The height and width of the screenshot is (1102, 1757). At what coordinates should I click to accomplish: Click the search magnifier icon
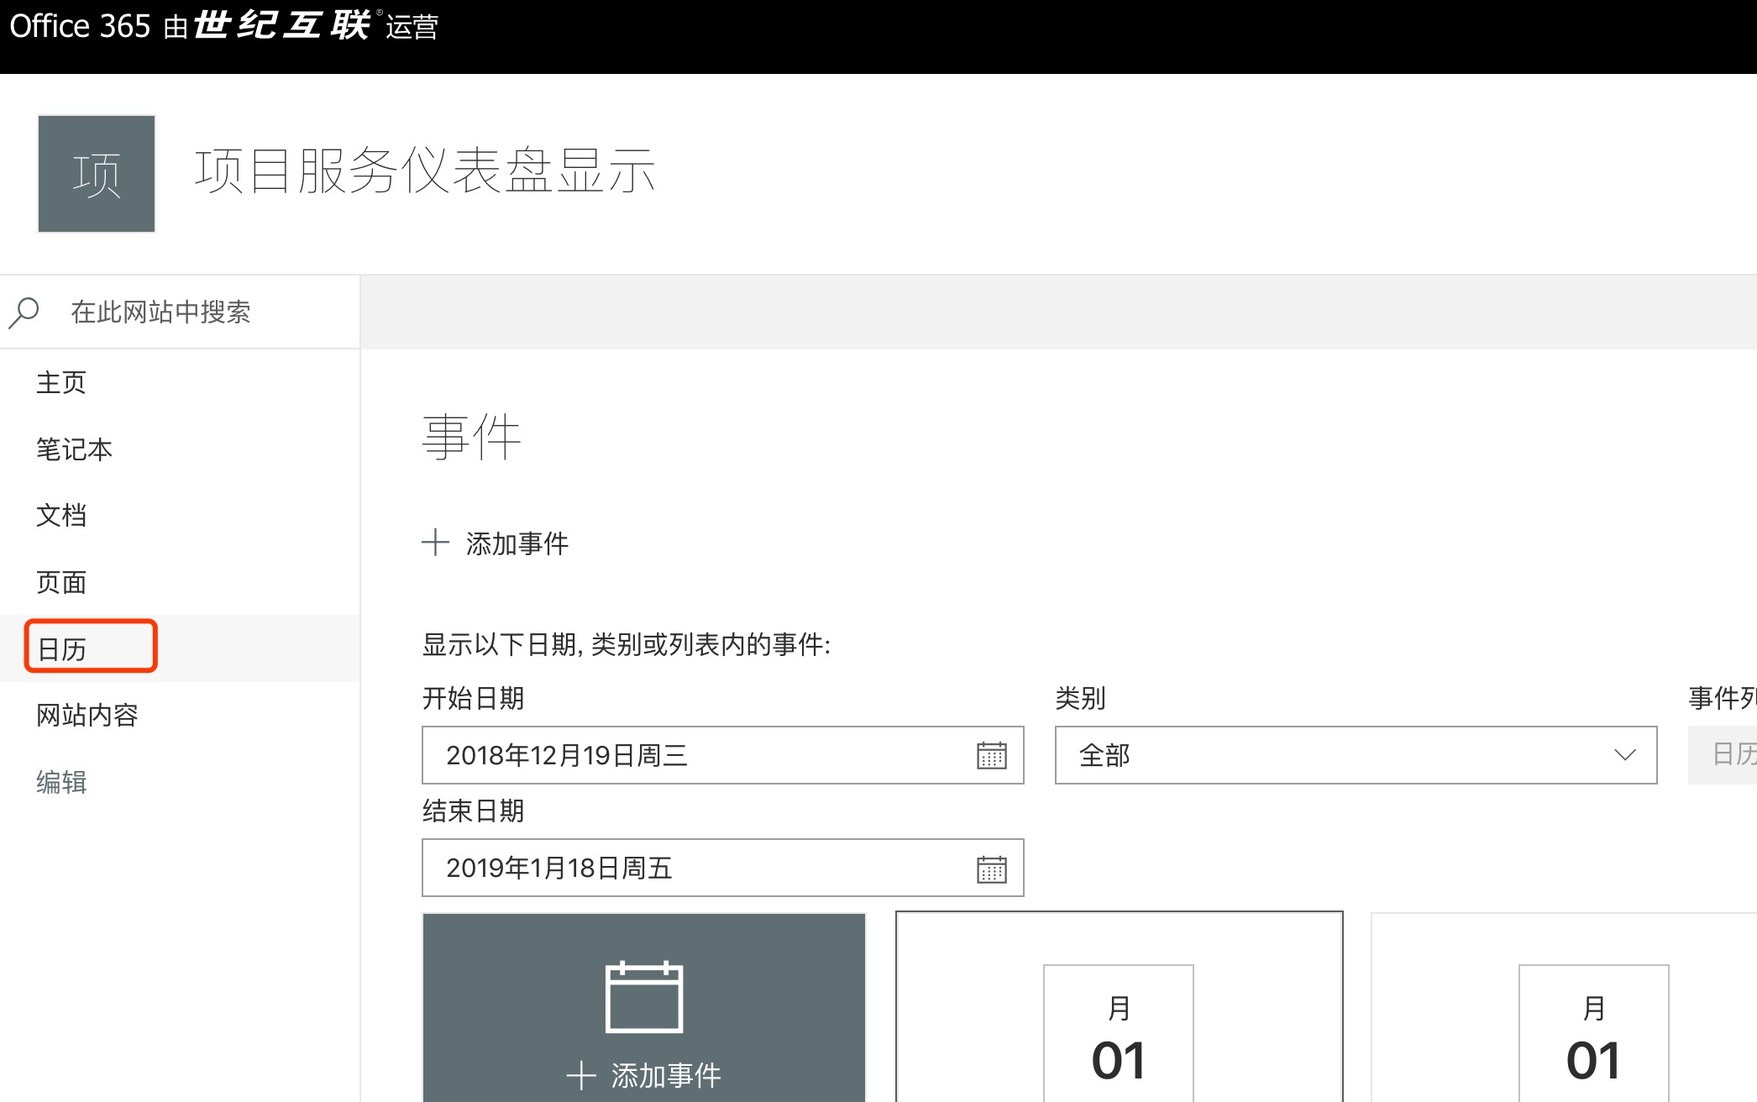pyautogui.click(x=24, y=312)
